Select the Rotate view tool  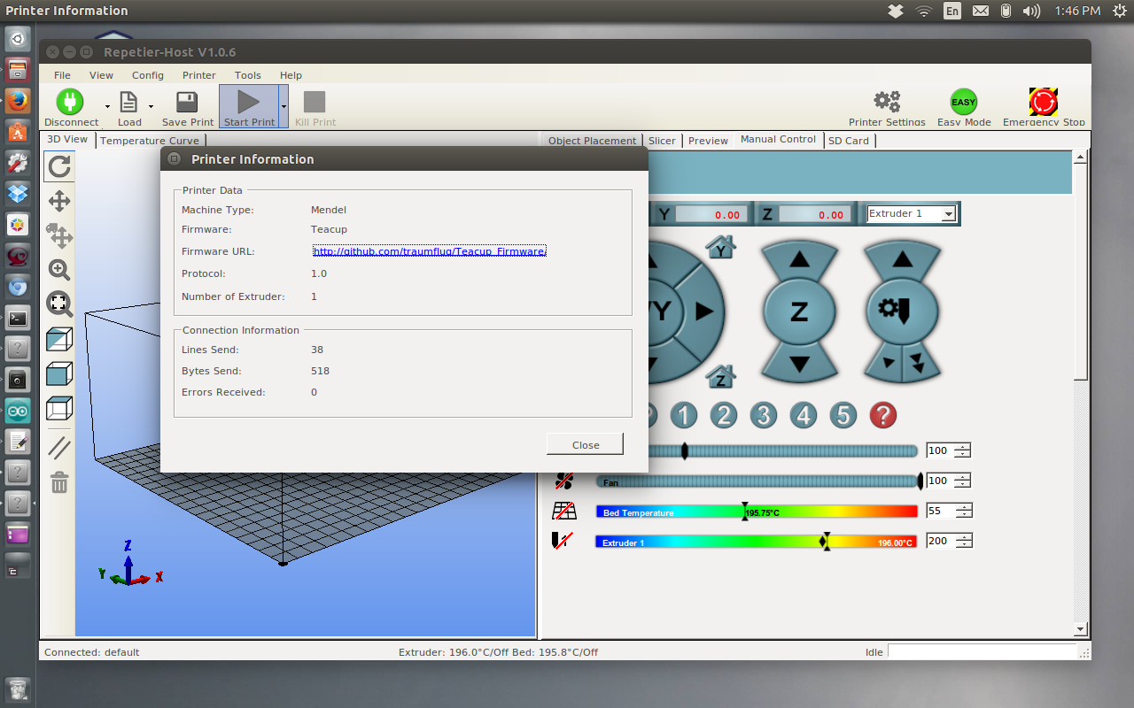[59, 166]
